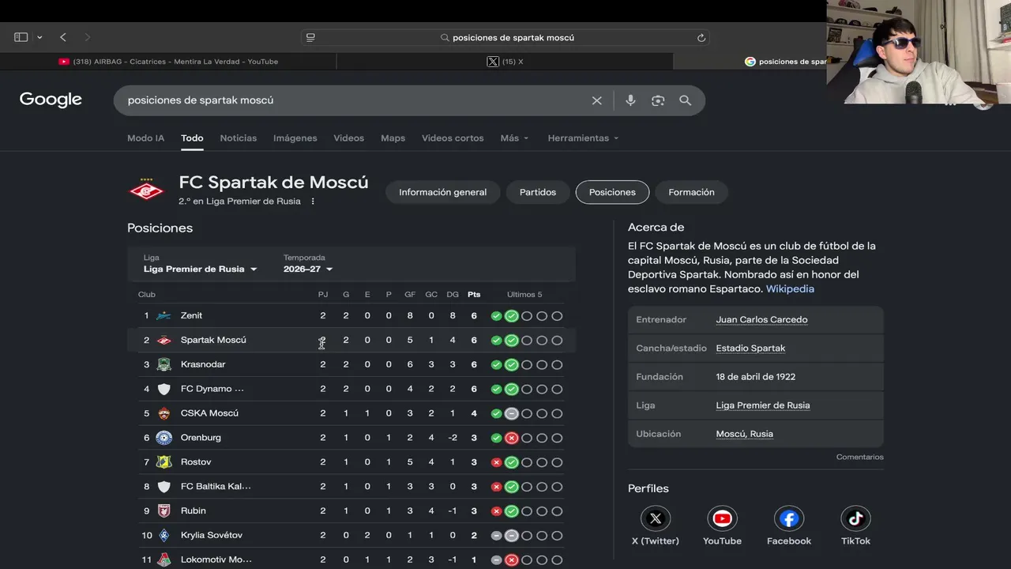Click the Orenburg team logo

164,438
